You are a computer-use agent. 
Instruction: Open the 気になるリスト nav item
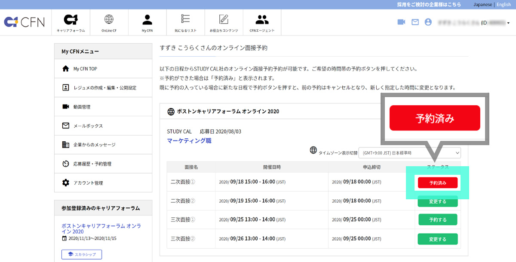coord(186,22)
